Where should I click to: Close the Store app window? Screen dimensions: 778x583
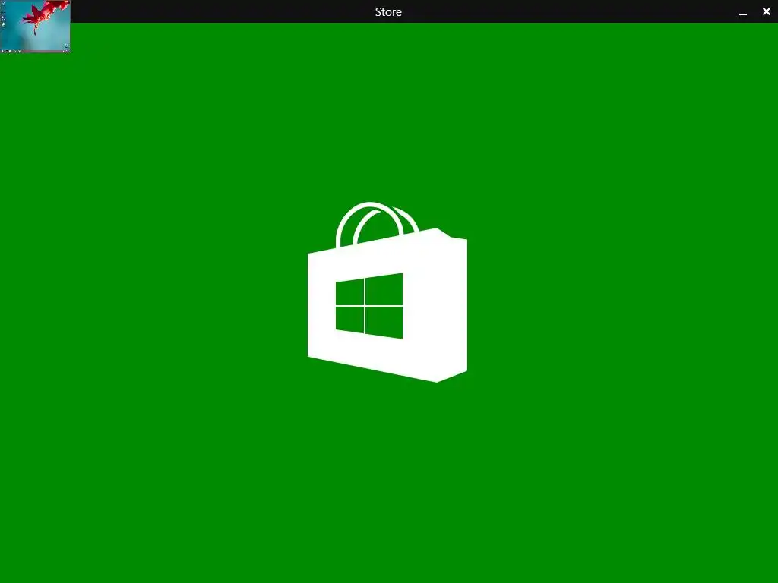(x=766, y=11)
